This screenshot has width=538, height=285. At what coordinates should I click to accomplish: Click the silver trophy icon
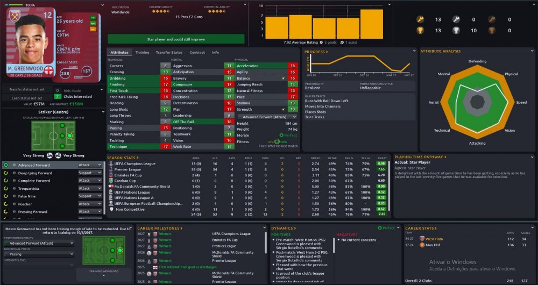coord(456,31)
